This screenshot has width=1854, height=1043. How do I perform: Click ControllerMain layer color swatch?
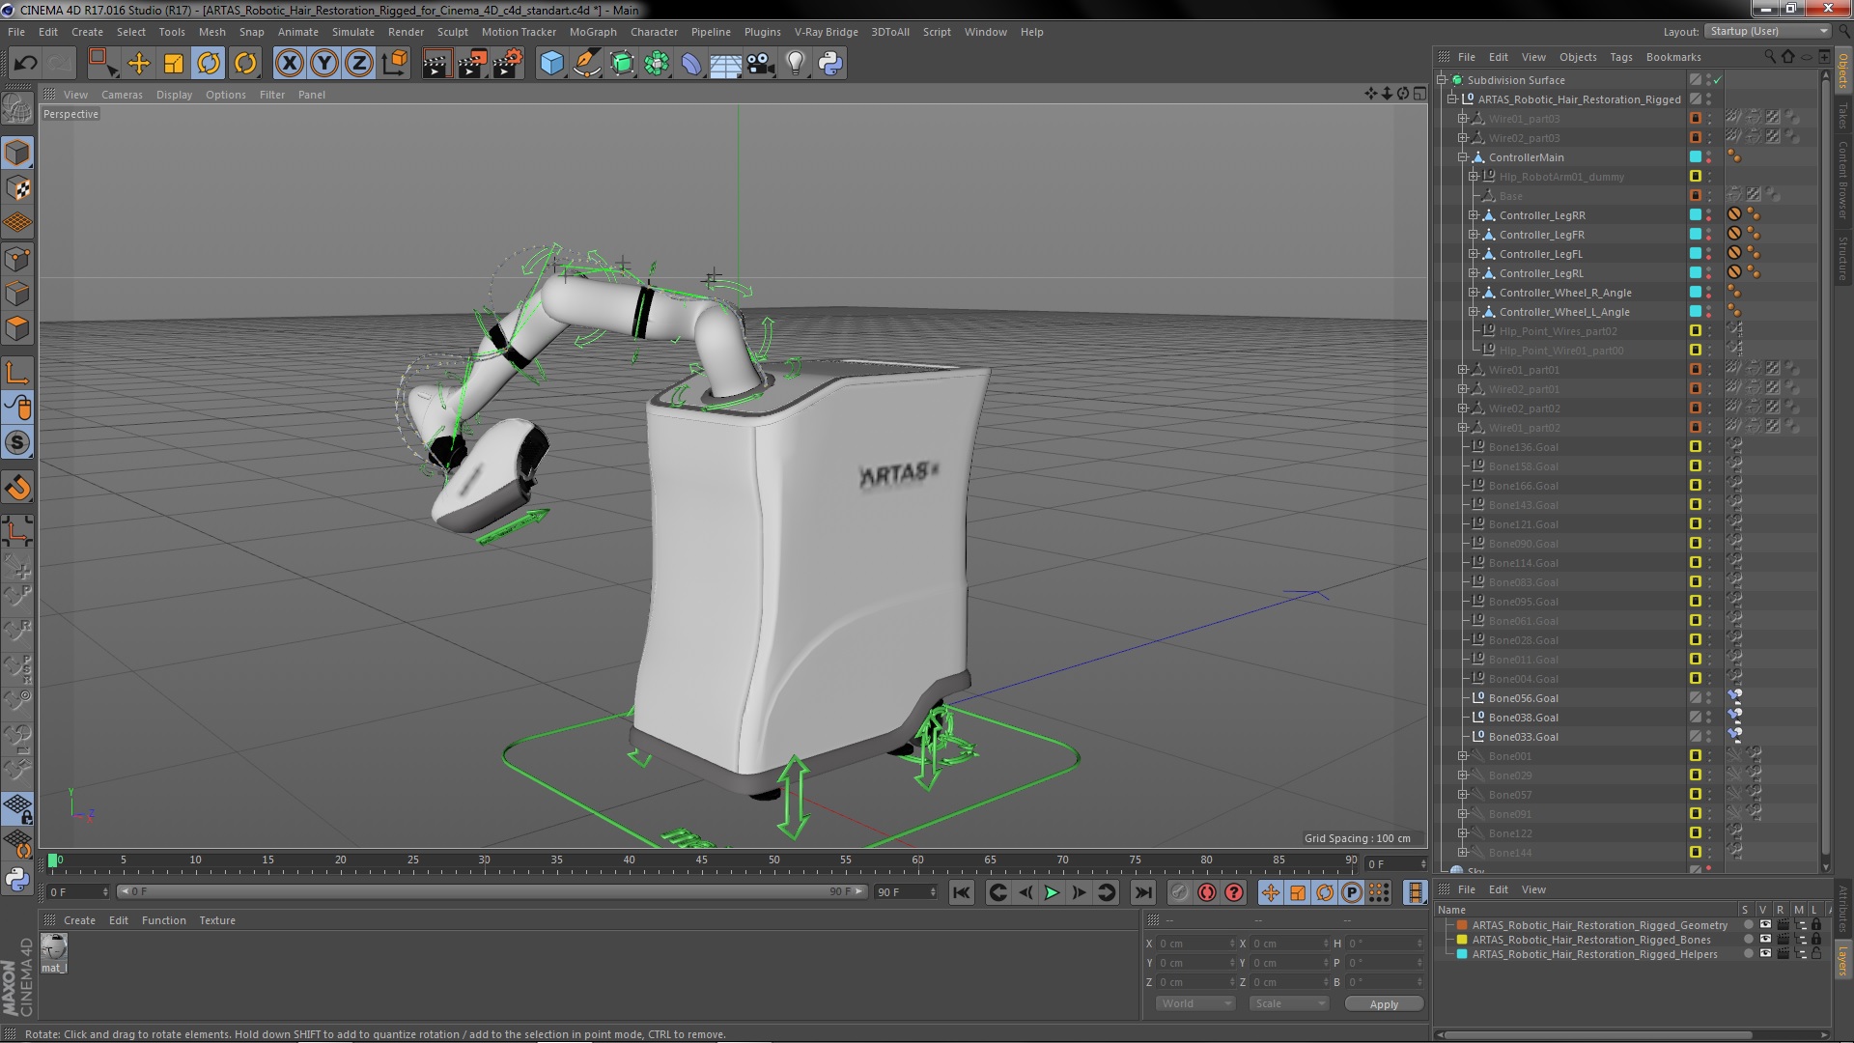coord(1696,157)
